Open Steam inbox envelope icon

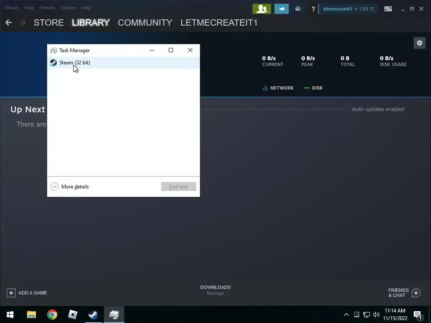pos(298,9)
